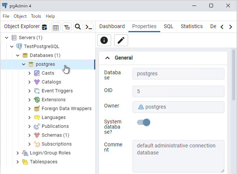Screen dimensions: 237x174
Task: Collapse the Databases node
Action: (18, 55)
